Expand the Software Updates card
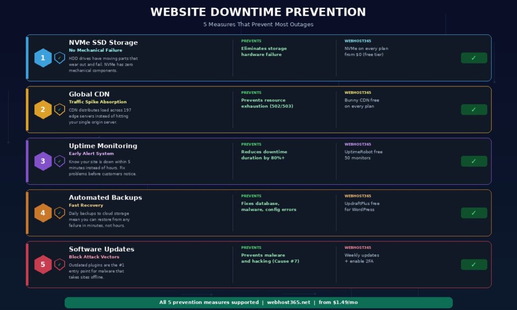This screenshot has height=310, width=517. point(102,249)
